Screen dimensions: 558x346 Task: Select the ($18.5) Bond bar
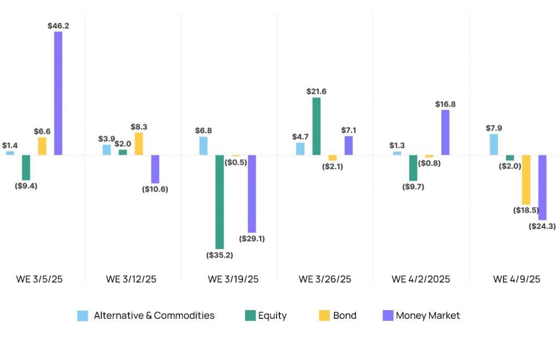click(x=526, y=180)
